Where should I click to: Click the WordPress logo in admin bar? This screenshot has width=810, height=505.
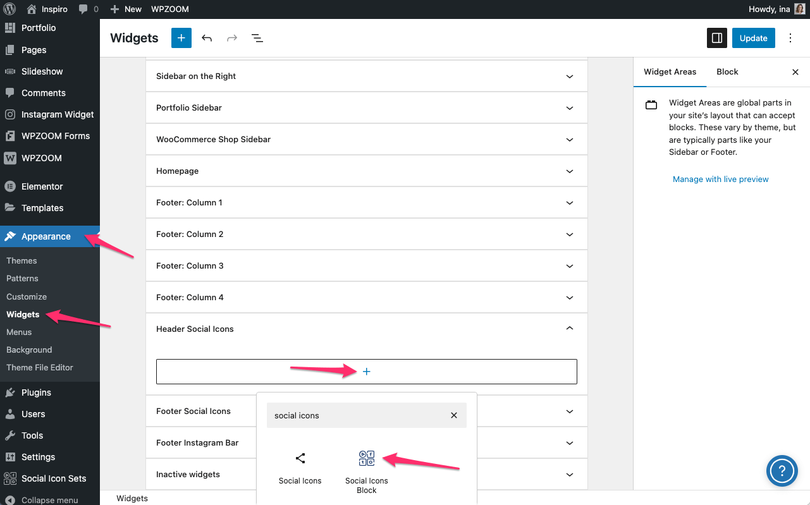(x=9, y=9)
